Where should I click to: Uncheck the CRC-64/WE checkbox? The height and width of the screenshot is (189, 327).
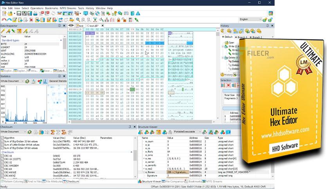[2, 172]
